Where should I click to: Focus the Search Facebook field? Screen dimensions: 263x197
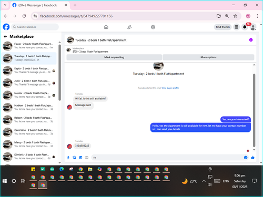tap(35, 27)
